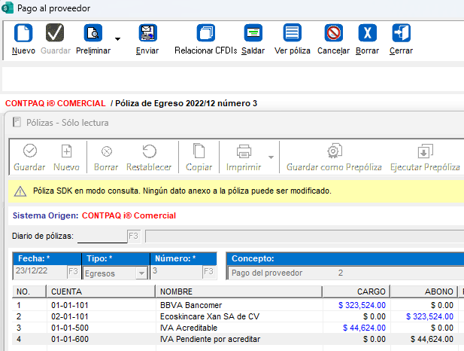The image size is (464, 351).
Task: Select the IVA Acreditable row
Action: click(188, 328)
